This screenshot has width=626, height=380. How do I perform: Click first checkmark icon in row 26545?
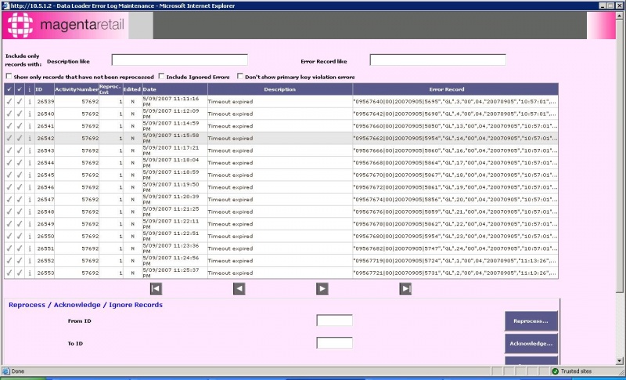[9, 175]
